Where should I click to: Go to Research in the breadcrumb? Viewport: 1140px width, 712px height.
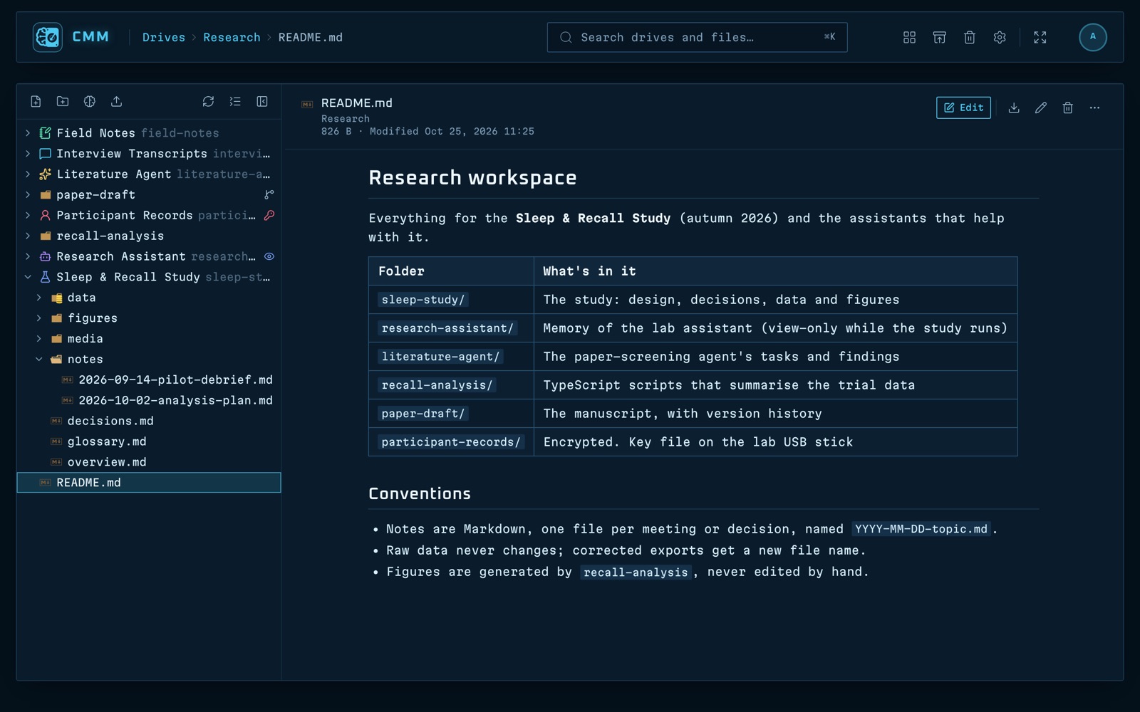tap(232, 37)
